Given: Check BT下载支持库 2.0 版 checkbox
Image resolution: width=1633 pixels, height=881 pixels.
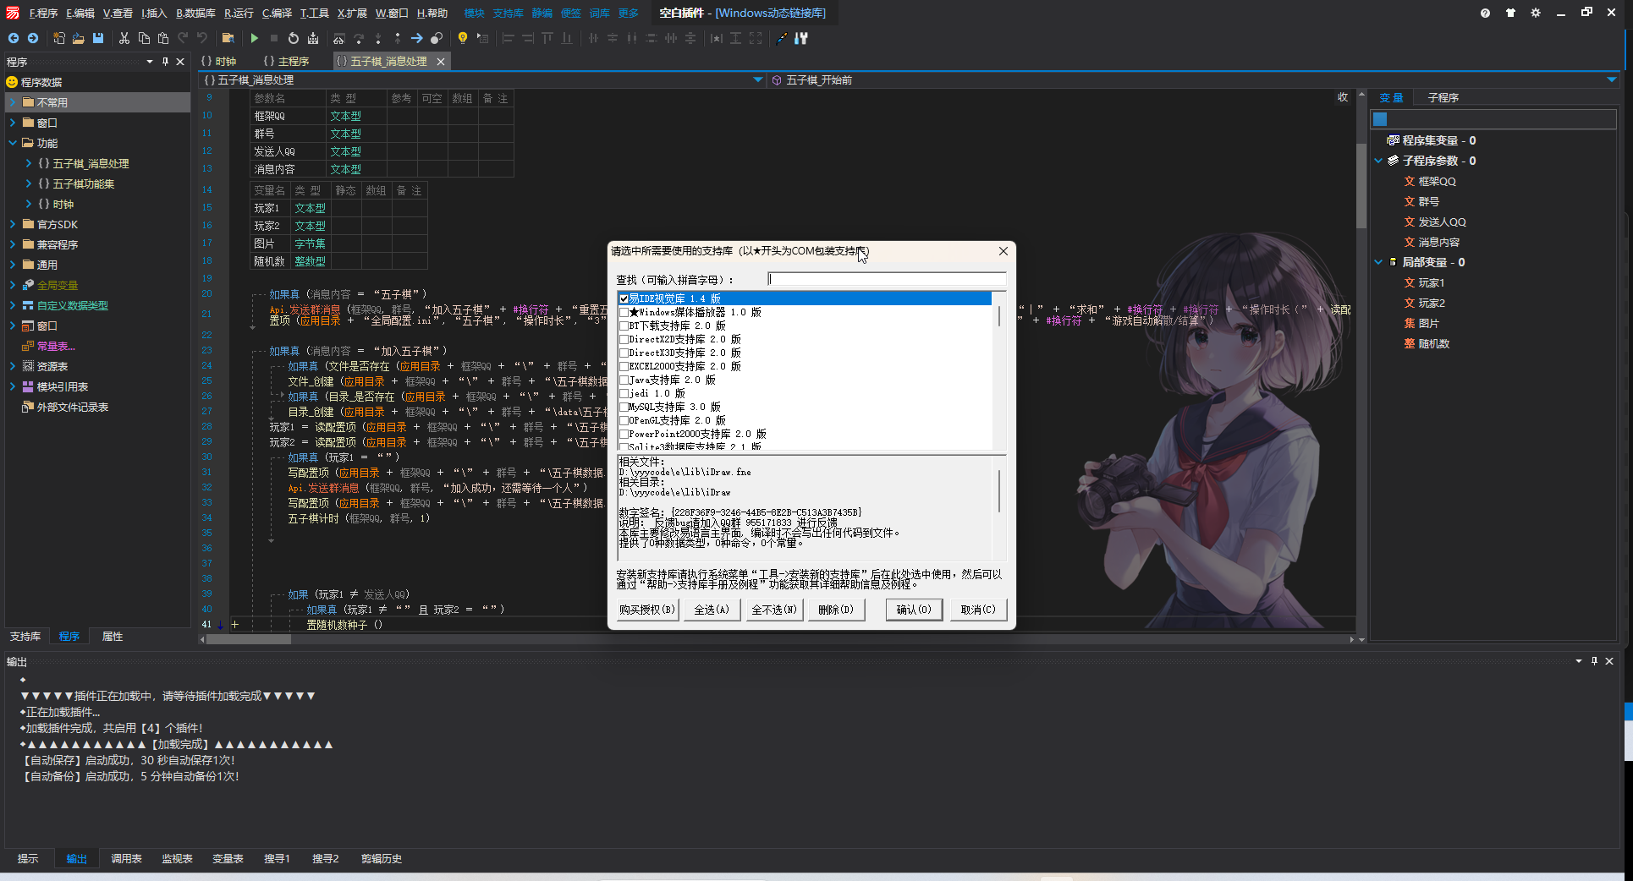Looking at the screenshot, I should 624,326.
